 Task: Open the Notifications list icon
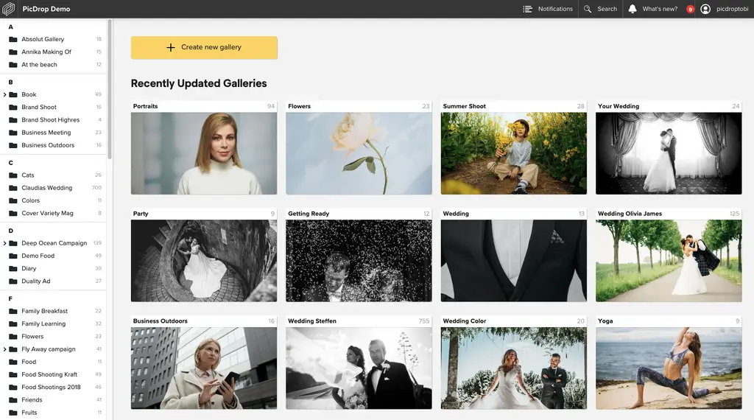pos(527,9)
